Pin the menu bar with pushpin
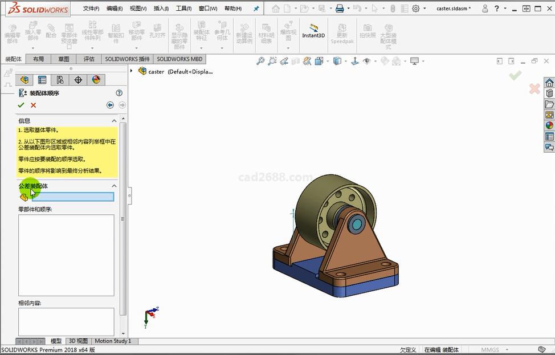The width and height of the screenshot is (555, 355). tap(256, 9)
